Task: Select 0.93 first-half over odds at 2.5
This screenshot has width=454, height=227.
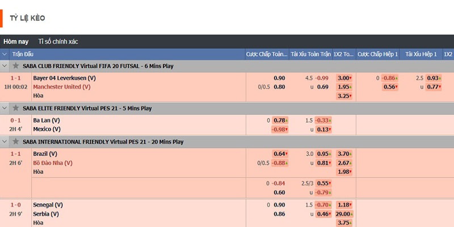Action: coord(433,78)
